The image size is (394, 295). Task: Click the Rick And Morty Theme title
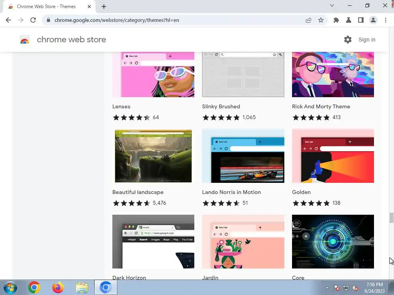321,107
